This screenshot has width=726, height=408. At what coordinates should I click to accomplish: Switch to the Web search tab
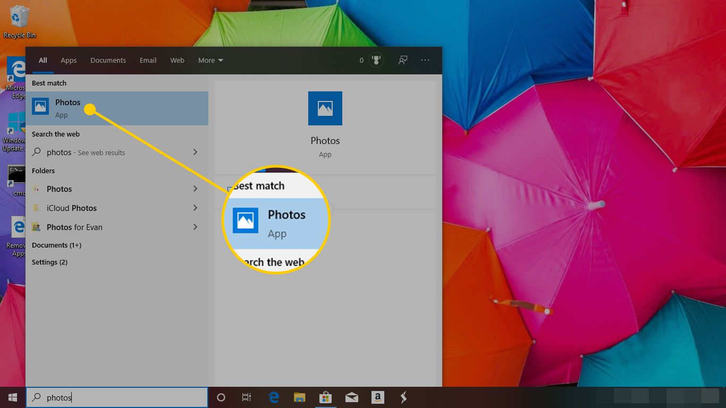(177, 61)
